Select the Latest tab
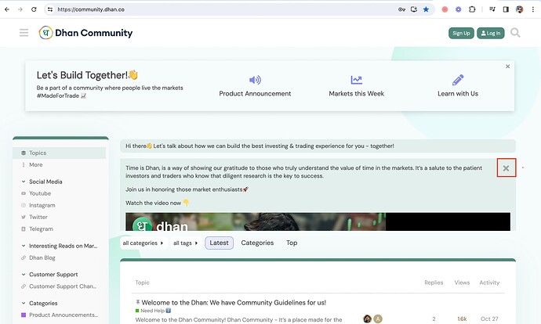 click(x=219, y=243)
